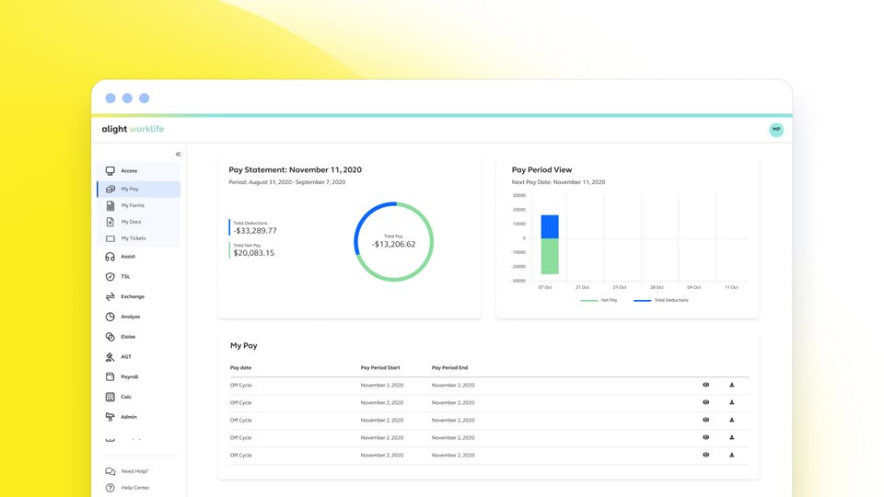Go to My Tickets in sidebar

pos(133,238)
